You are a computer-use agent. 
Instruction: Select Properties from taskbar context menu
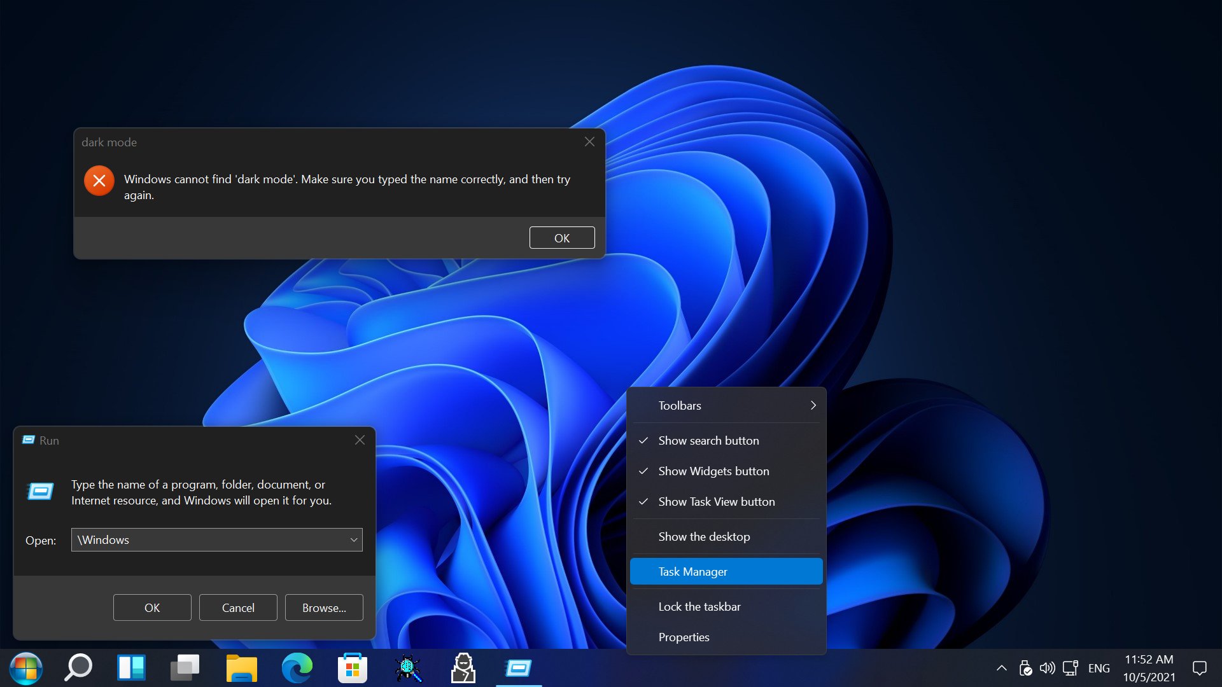tap(682, 637)
